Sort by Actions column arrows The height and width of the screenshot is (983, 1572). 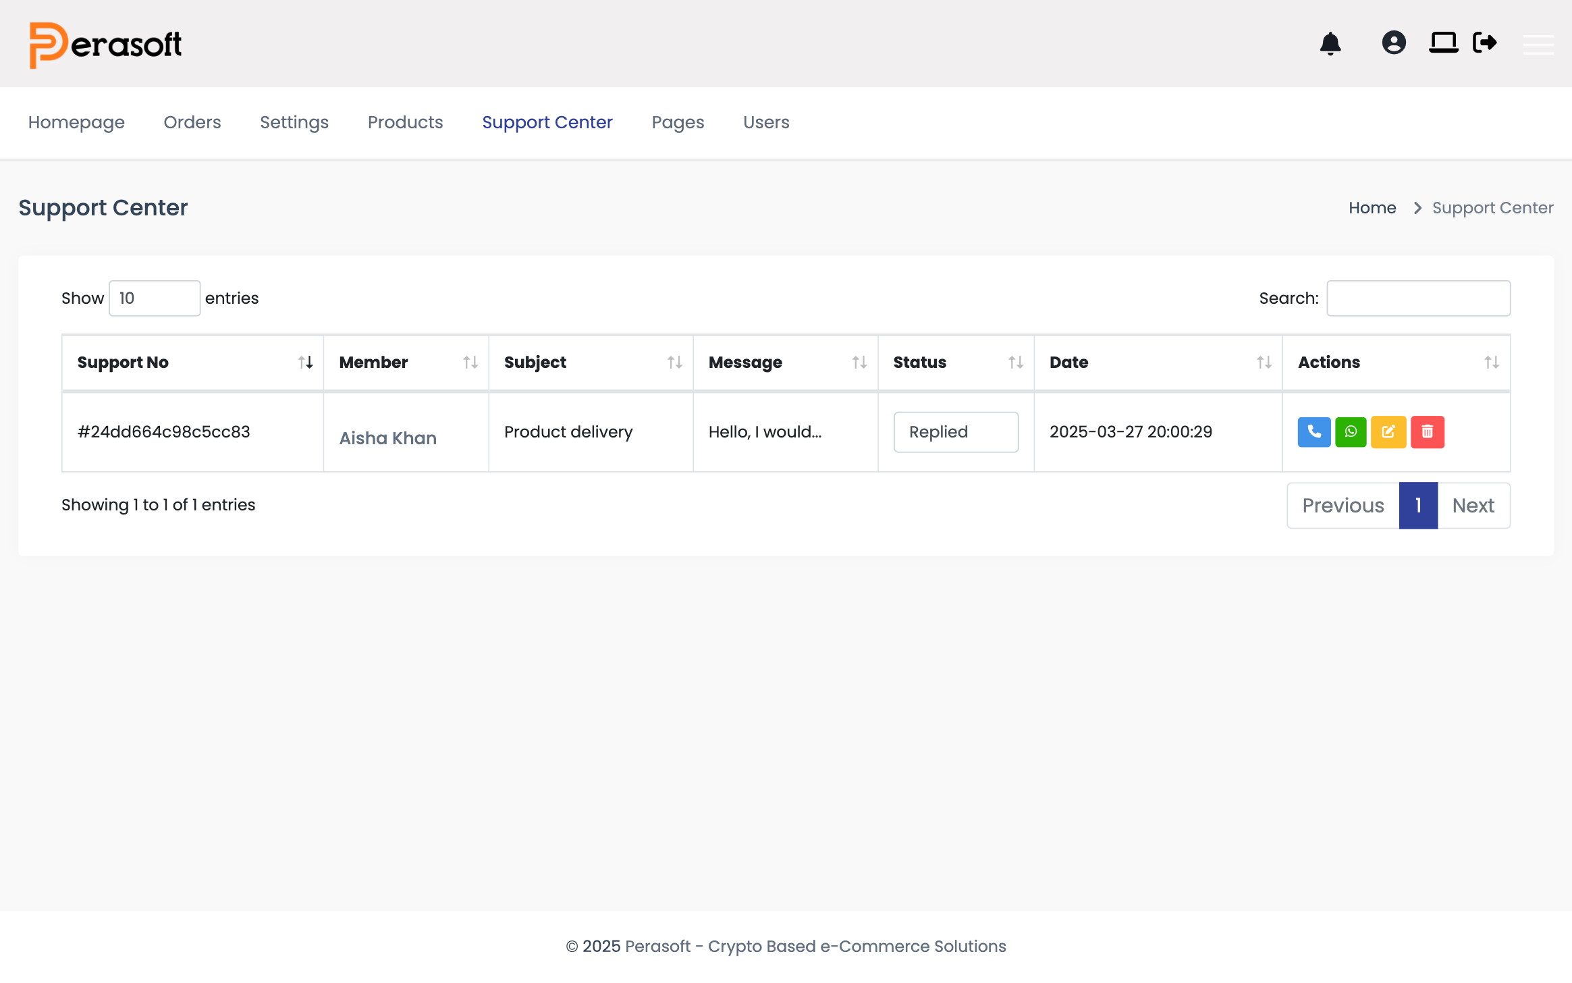point(1492,363)
